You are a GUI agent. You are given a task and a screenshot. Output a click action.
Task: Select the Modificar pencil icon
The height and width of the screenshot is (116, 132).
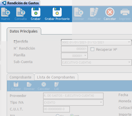[94, 12]
